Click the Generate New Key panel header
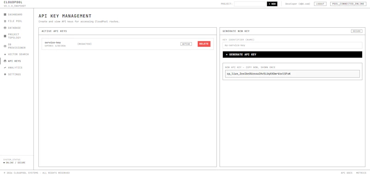370x175 pixels. [x=236, y=31]
